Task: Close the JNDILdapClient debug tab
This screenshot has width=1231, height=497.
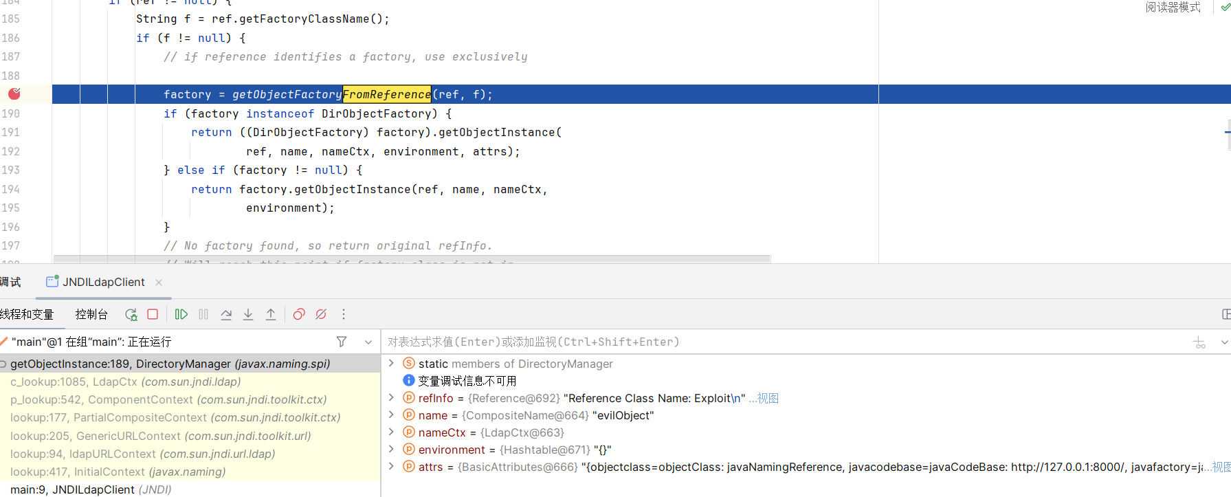Action: (159, 282)
